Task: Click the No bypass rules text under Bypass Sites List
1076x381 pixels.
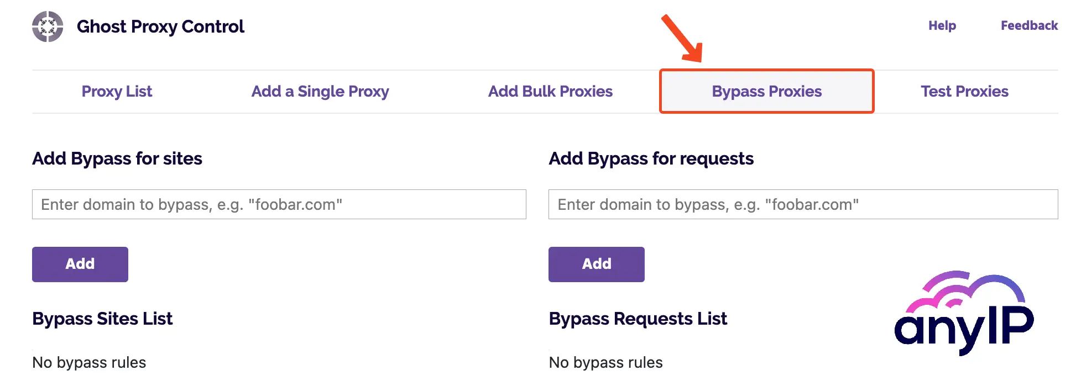Action: pos(90,362)
